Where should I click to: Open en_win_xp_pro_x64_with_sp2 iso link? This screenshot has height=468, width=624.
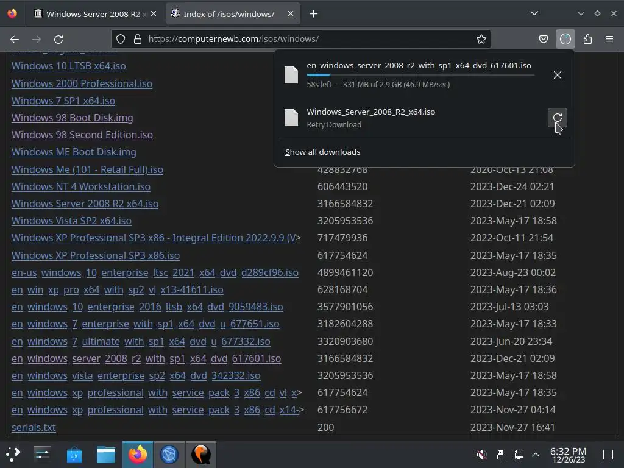118,289
